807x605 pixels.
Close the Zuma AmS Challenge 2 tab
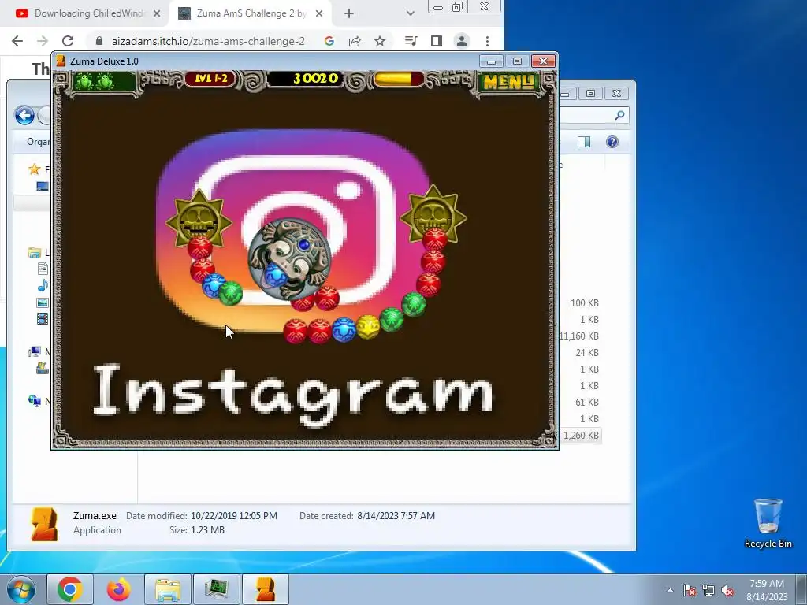(x=319, y=13)
